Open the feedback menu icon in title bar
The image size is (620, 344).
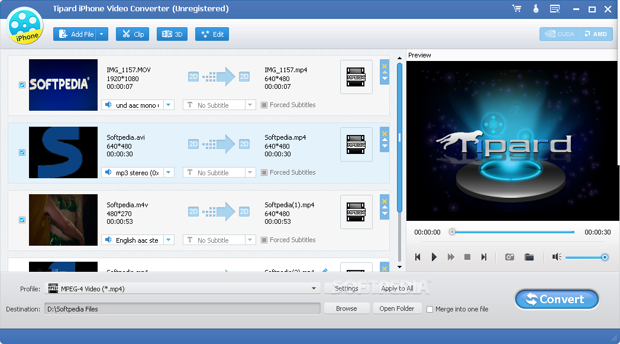pos(555,9)
